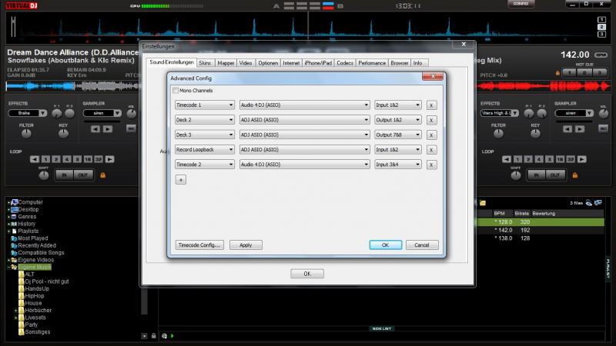This screenshot has width=616, height=346.
Task: Remove the Timecode 2 row with X
Action: (x=431, y=165)
